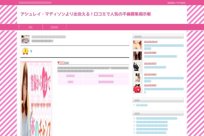This screenshot has width=204, height=136.
Task: Click gray sidebar header above 2014年10月
Action: click(x=158, y=100)
